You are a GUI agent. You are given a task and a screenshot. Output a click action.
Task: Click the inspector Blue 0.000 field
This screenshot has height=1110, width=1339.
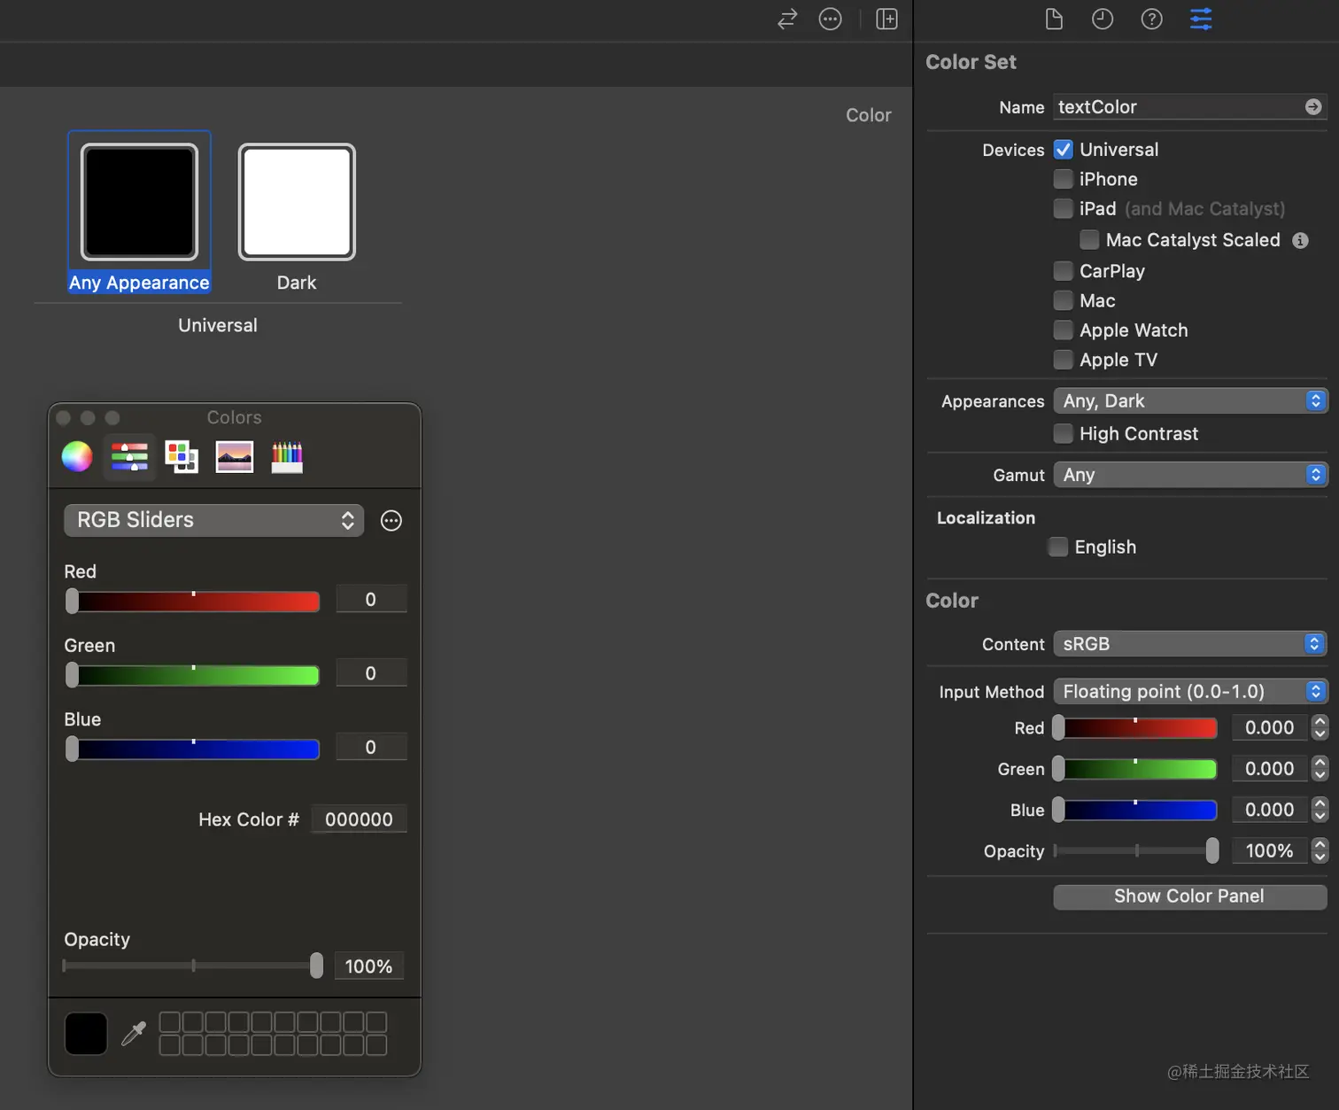pos(1269,810)
